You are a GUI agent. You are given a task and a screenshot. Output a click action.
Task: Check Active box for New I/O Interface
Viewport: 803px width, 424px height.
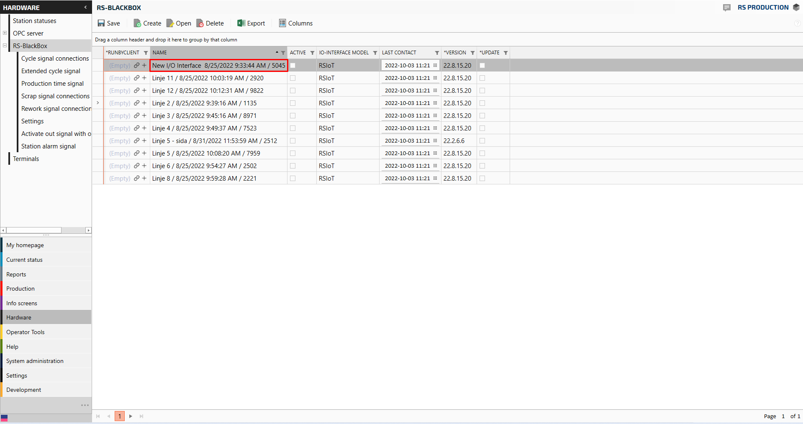[292, 65]
